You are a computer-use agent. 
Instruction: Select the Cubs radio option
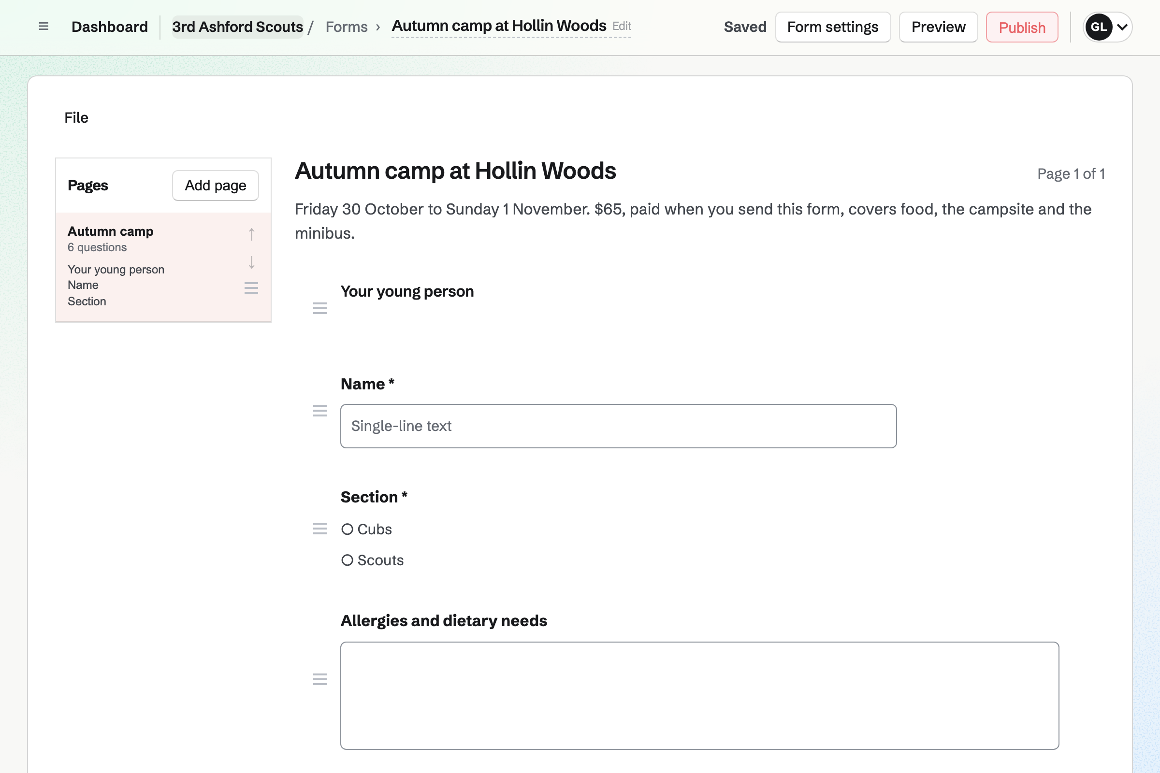click(347, 529)
